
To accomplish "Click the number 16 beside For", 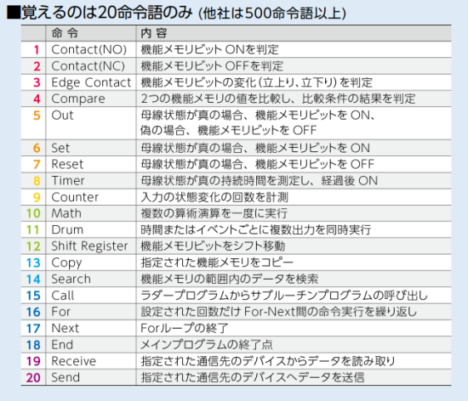I will (33, 312).
